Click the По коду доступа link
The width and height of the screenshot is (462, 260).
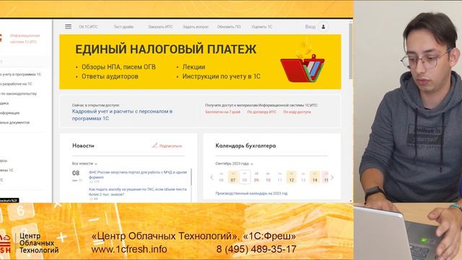coord(297,112)
